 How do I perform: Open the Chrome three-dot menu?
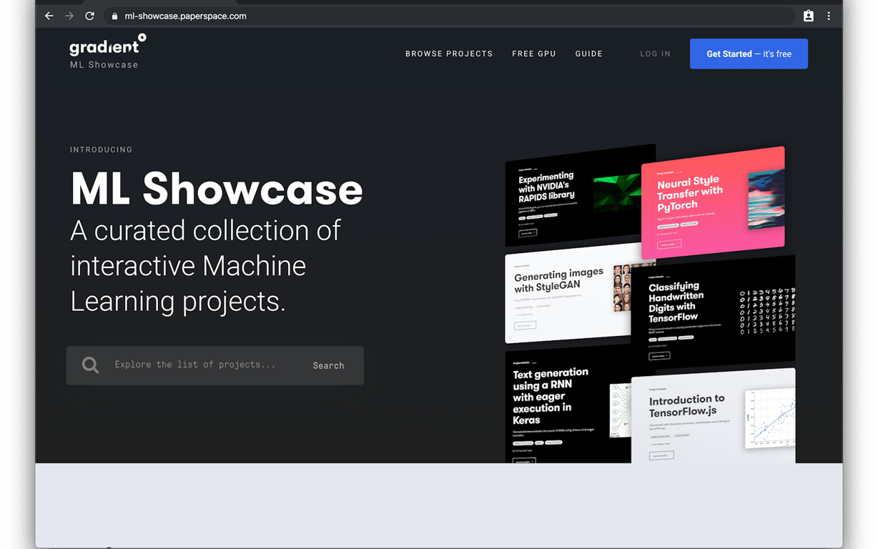click(x=829, y=15)
